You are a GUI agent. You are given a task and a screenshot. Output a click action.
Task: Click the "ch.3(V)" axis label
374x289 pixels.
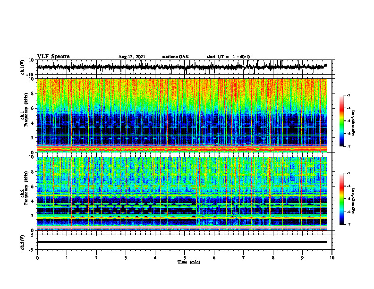(x=23, y=242)
